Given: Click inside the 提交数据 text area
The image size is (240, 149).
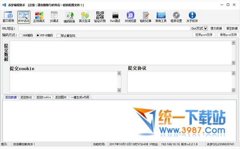Looking at the screenshot, I should click(121, 53).
